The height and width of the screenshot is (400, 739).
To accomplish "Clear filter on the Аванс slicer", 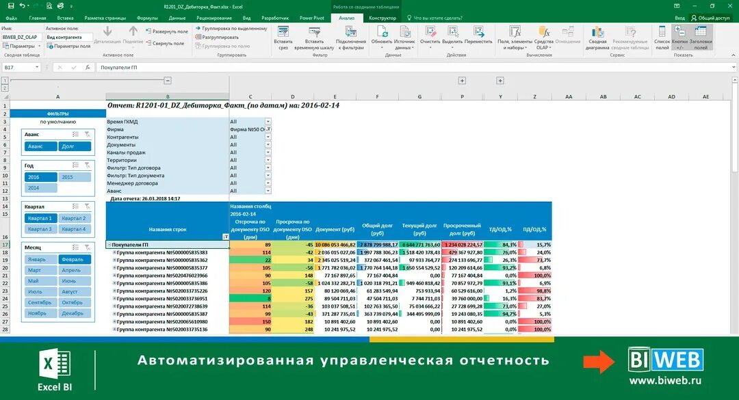I will pos(87,134).
